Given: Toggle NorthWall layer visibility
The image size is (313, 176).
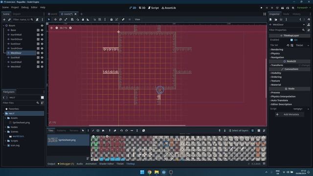Looking at the screenshot, I should click(42, 35).
